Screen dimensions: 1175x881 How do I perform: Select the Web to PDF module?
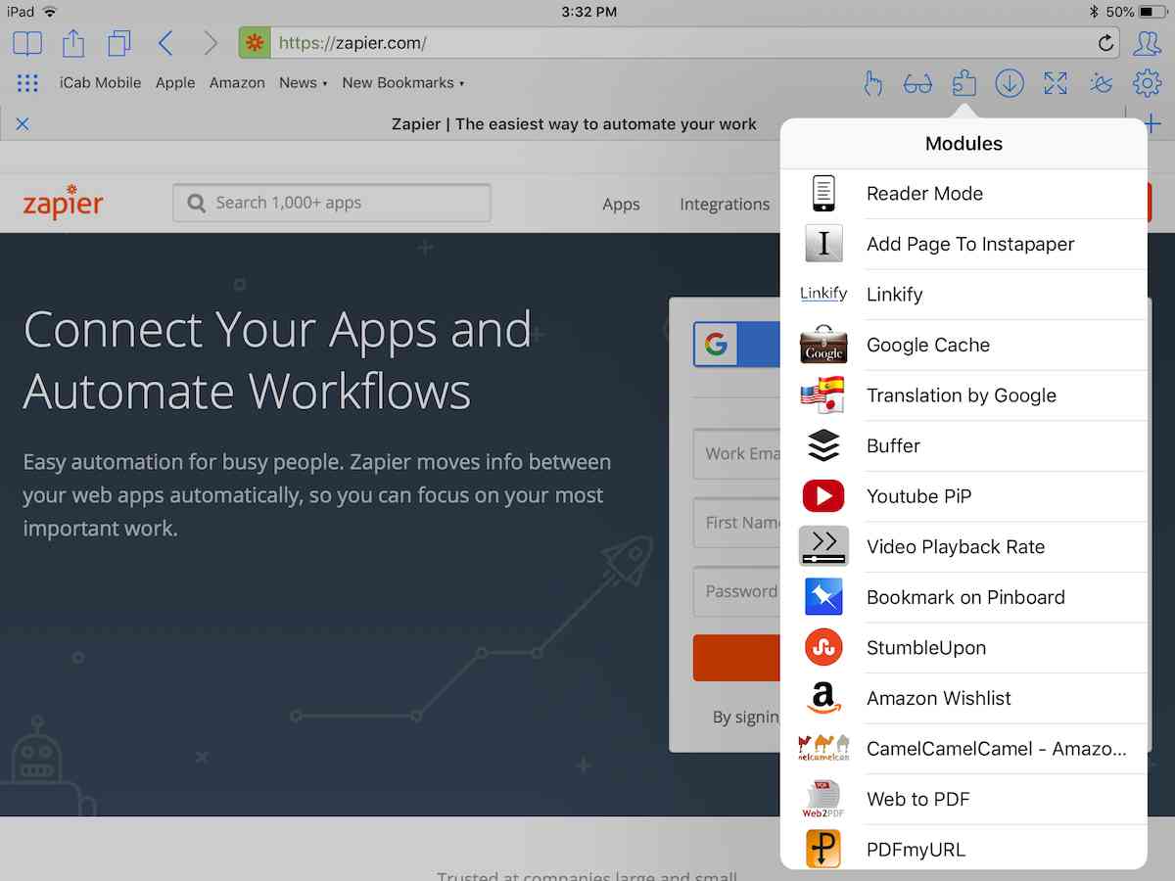(x=963, y=799)
